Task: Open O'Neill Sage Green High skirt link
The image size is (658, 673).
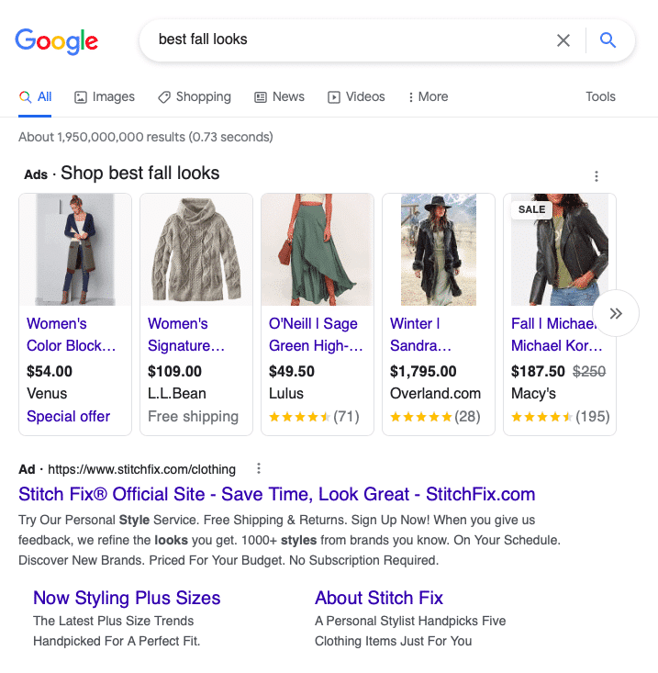Action: coord(316,334)
